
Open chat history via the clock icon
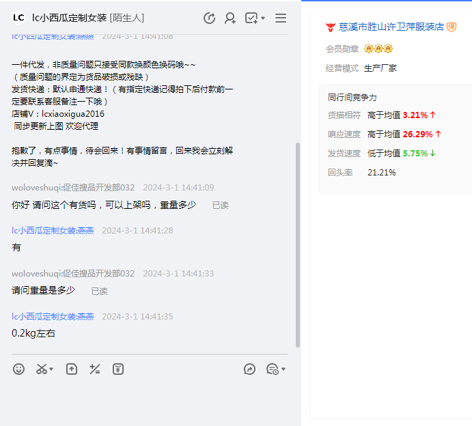coord(210,18)
